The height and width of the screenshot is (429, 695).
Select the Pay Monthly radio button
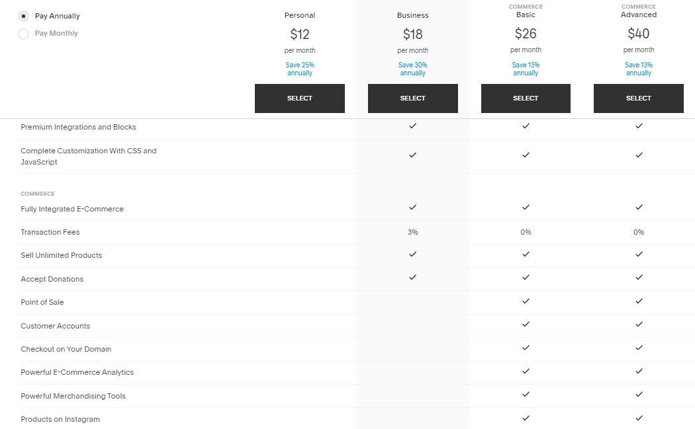point(23,33)
